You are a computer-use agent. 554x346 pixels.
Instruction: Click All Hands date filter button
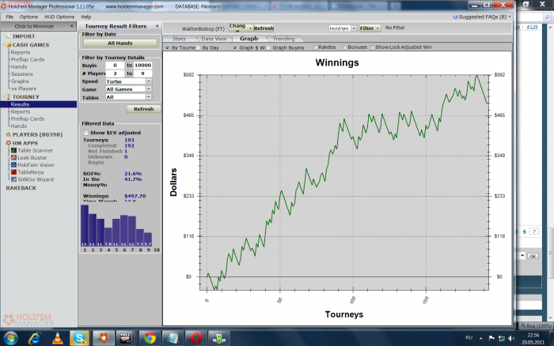pos(120,43)
